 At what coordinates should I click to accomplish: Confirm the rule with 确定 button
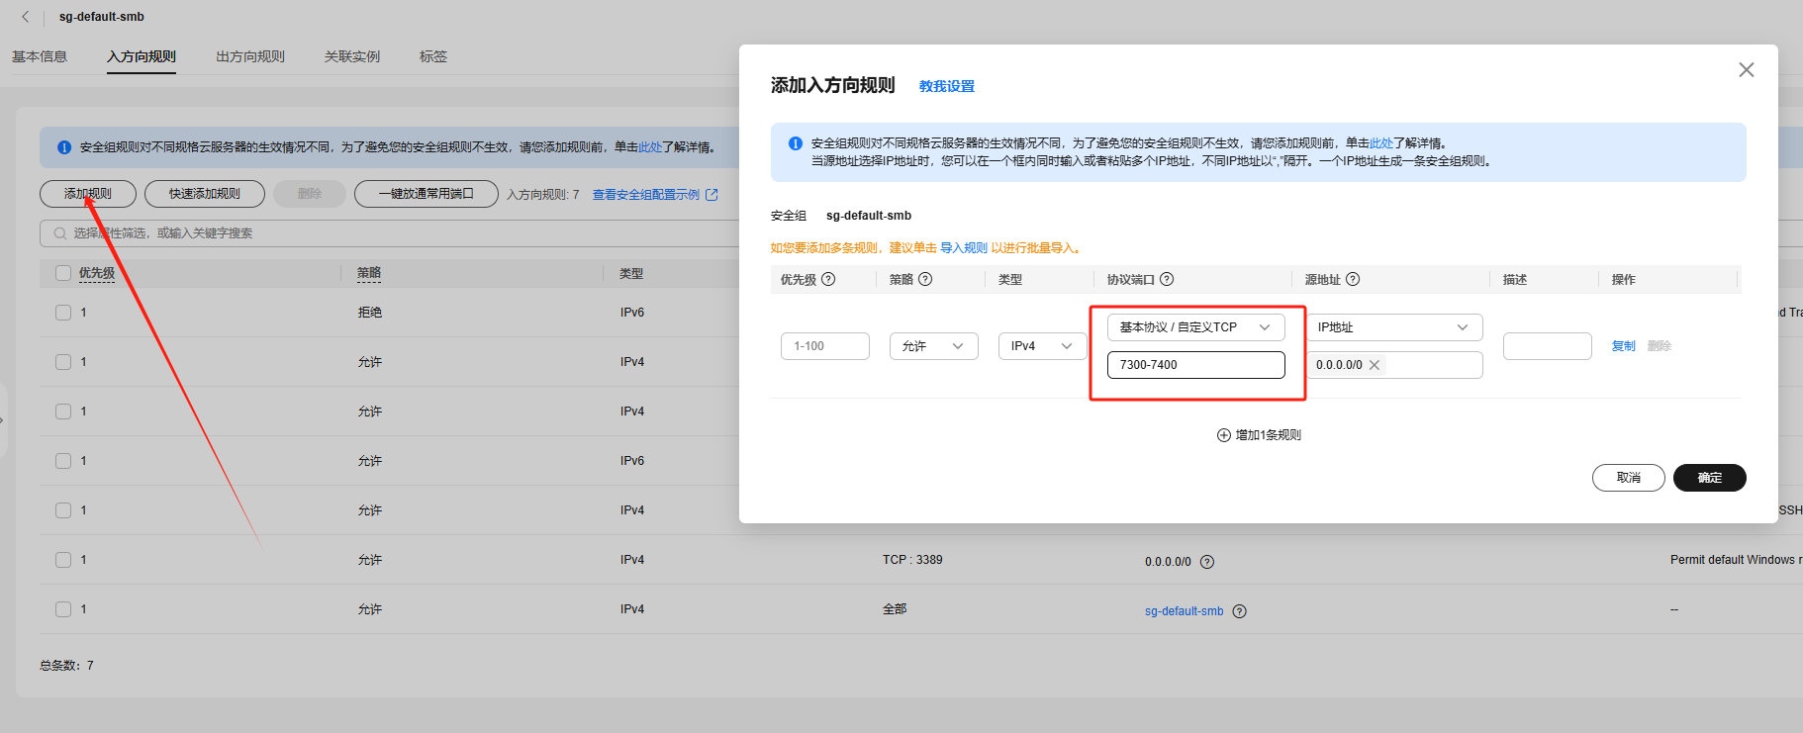click(x=1710, y=478)
